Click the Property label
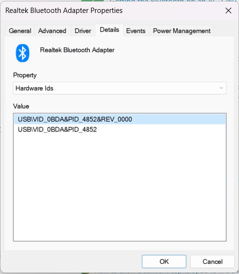239x274 pixels. (25, 76)
